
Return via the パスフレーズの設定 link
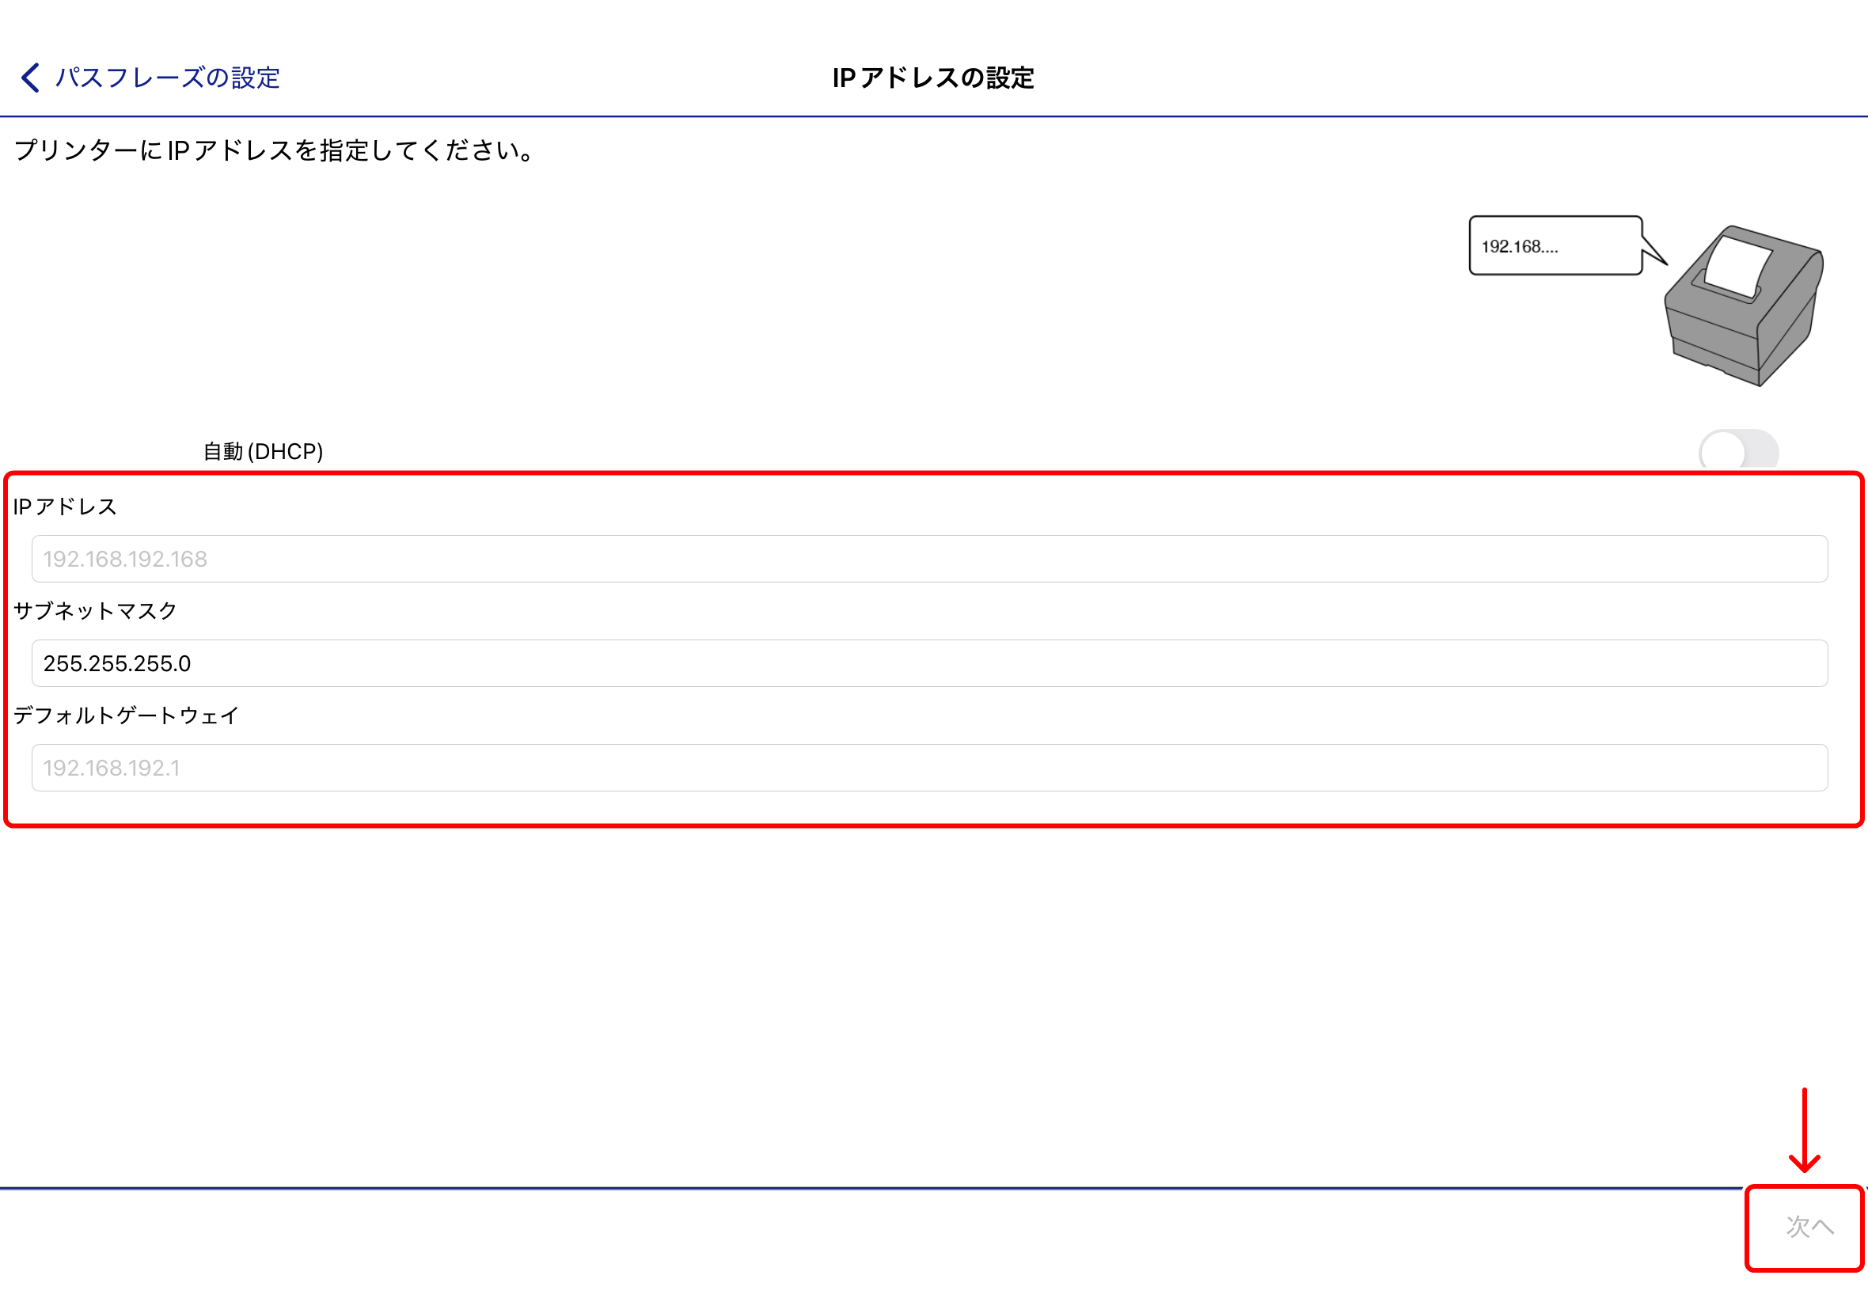click(166, 78)
